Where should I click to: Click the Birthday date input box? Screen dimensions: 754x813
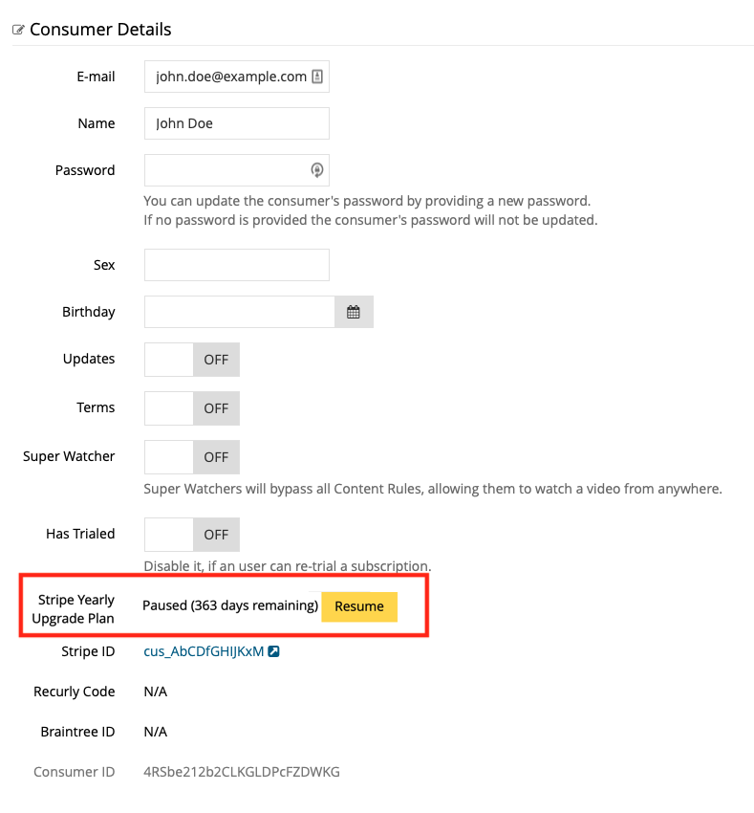click(x=240, y=312)
